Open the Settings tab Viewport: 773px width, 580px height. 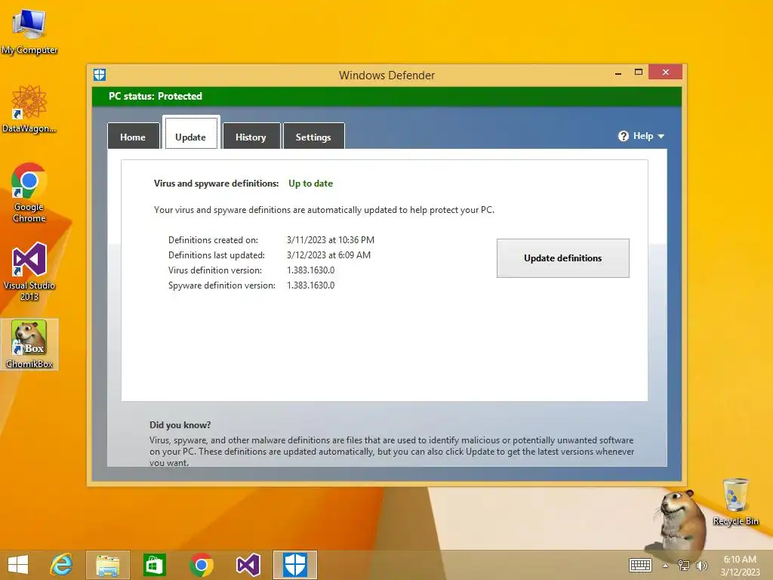click(313, 137)
